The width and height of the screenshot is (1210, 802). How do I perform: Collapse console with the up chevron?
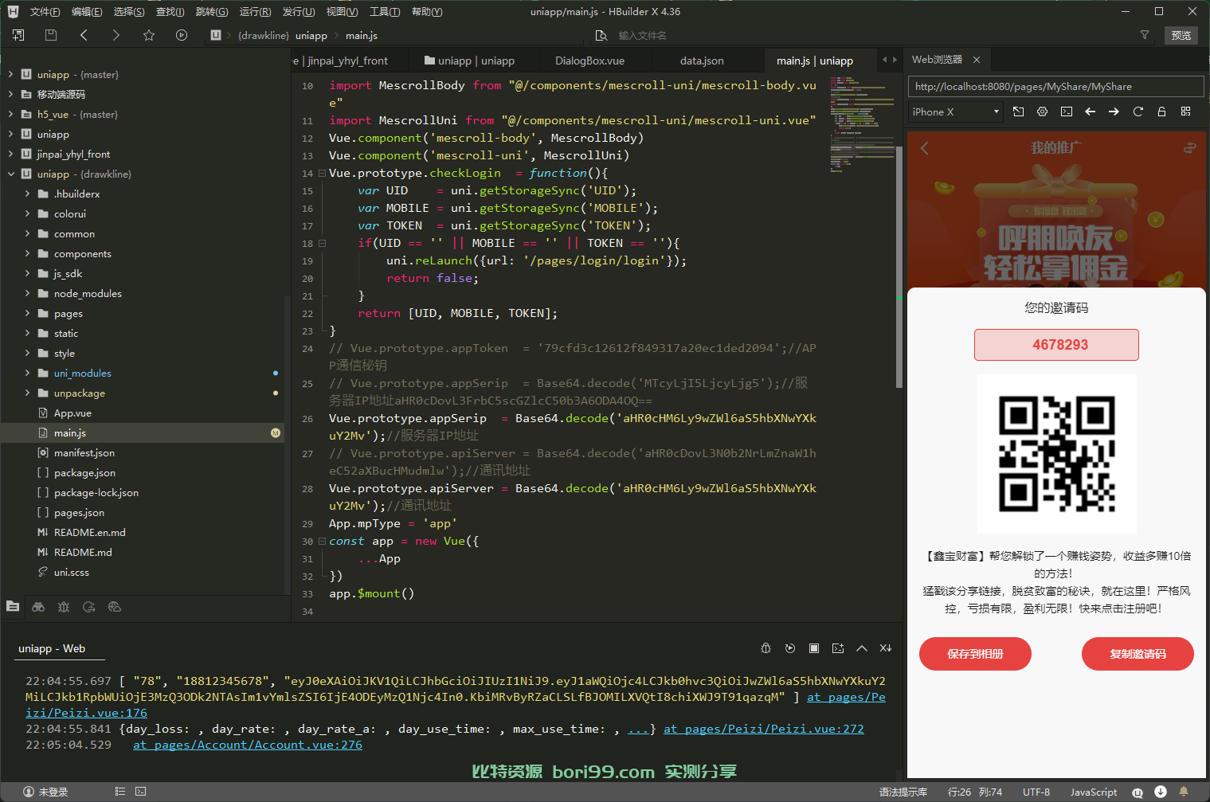[862, 648]
